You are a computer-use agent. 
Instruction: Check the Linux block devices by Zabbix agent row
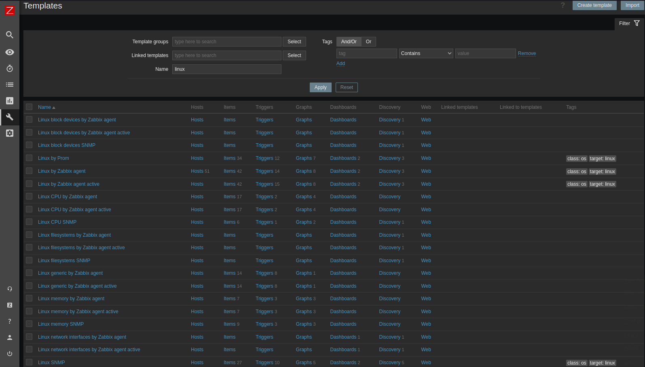click(29, 119)
